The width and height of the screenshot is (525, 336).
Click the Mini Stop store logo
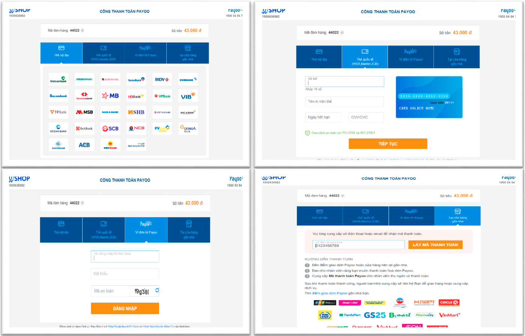325,315
